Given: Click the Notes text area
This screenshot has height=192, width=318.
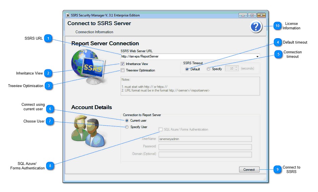Looking at the screenshot, I should (x=190, y=86).
